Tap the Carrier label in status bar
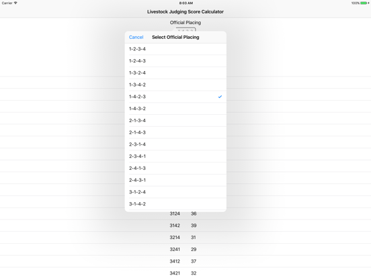 7,3
